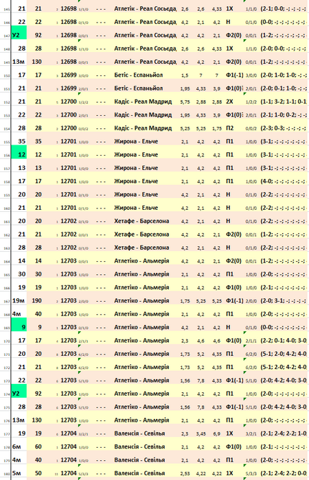This screenshot has height=480, width=309.
Task: Click 'Ф2(0)' bet type in row 162
Action: point(233,235)
